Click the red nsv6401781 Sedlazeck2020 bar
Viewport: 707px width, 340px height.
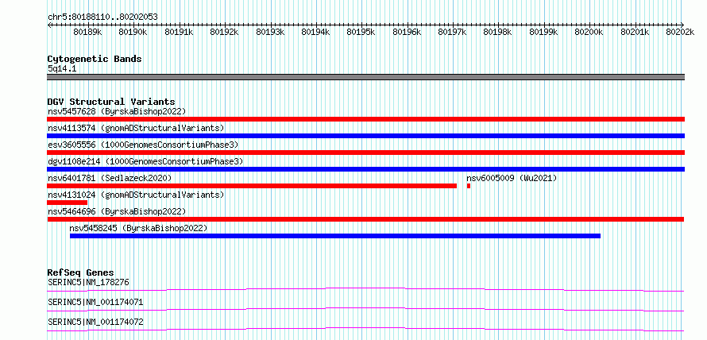point(252,186)
